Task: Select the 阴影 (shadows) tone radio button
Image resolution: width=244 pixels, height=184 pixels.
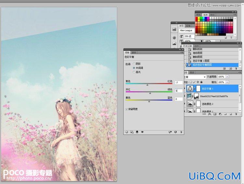Action: click(x=134, y=64)
